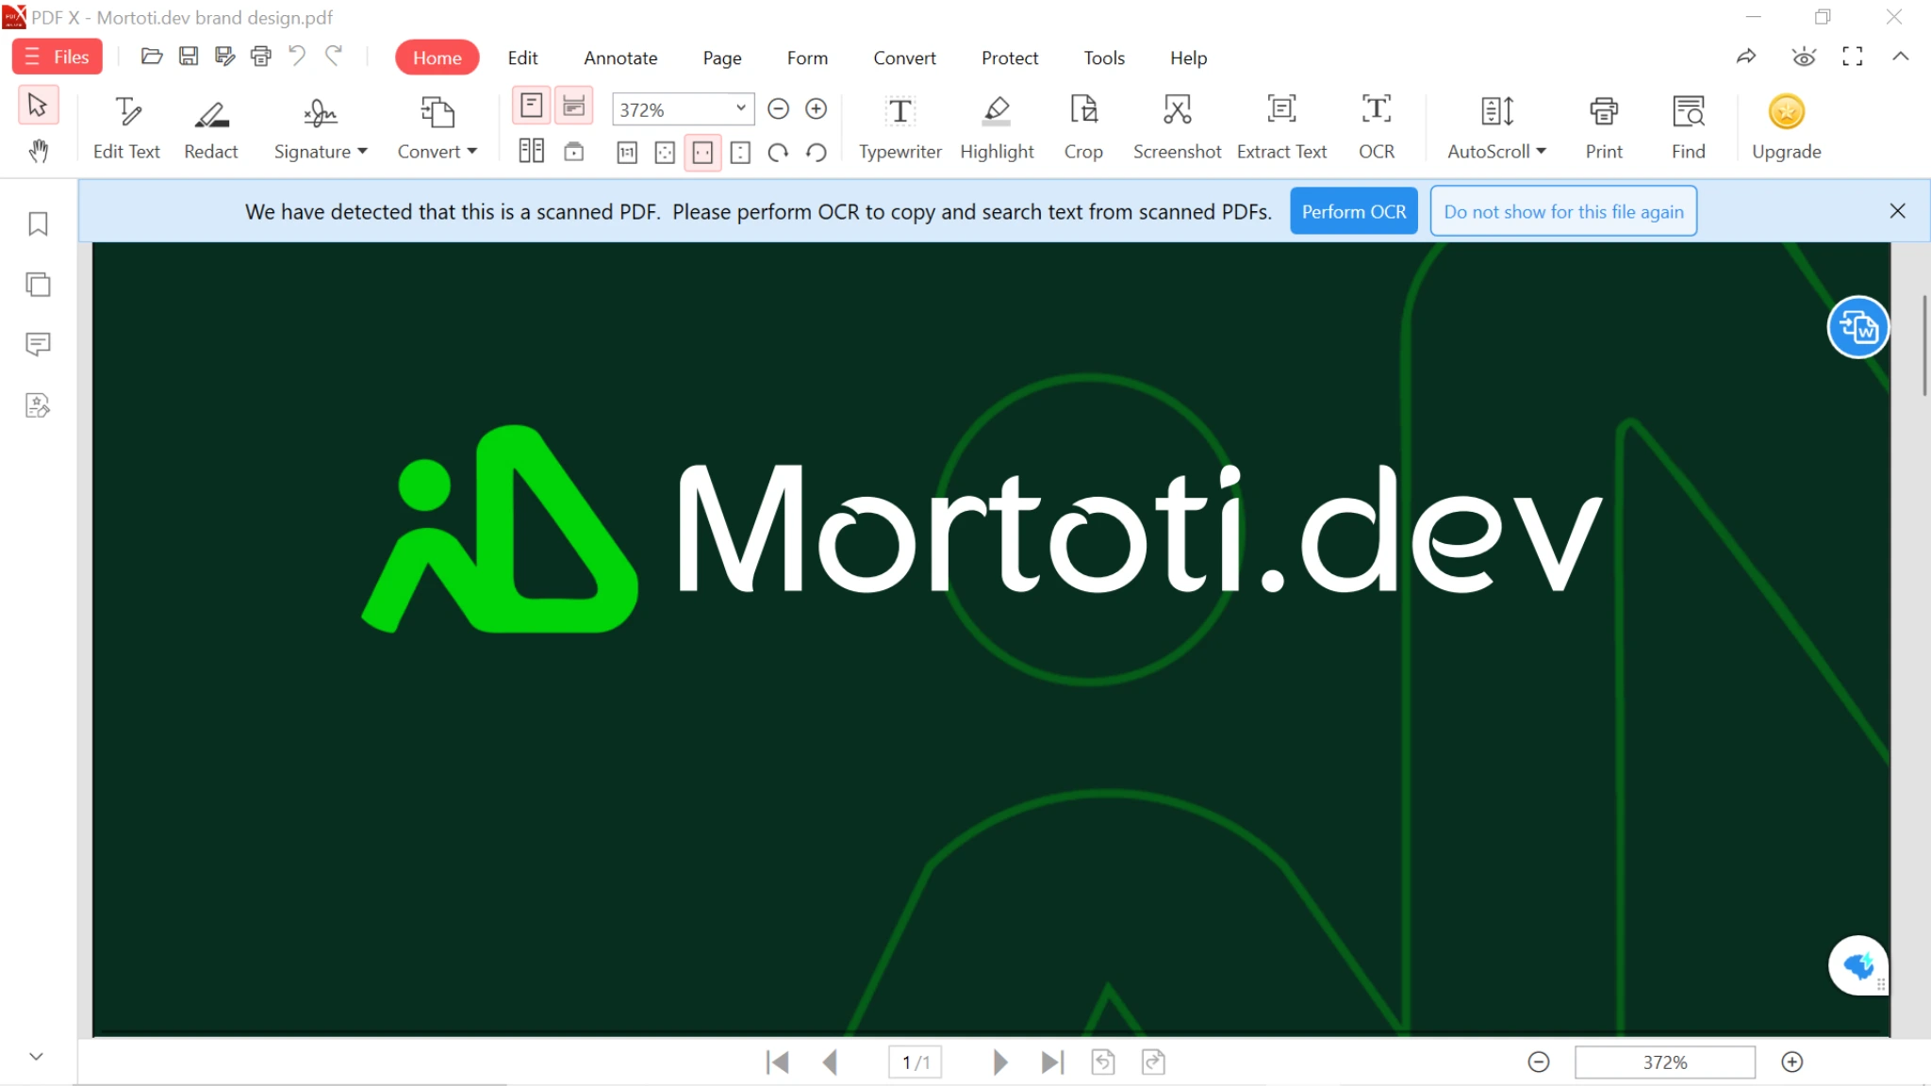Save the document with the floppy icon
Image resolution: width=1931 pixels, height=1086 pixels.
[189, 57]
